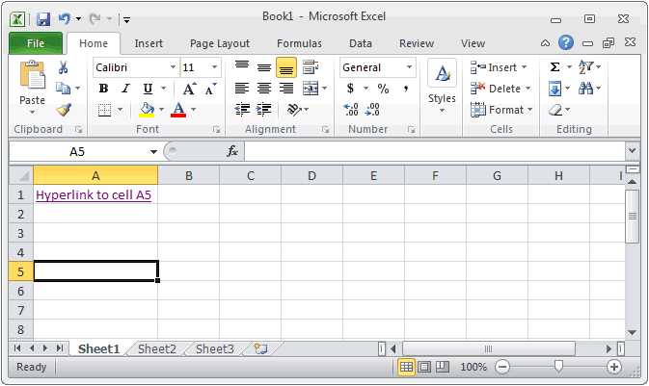Toggle Center text alignment
This screenshot has height=386, width=649.
click(x=264, y=88)
